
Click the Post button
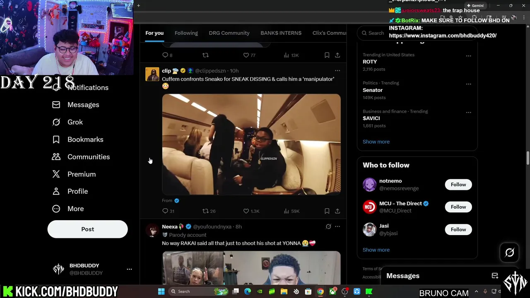point(87,229)
